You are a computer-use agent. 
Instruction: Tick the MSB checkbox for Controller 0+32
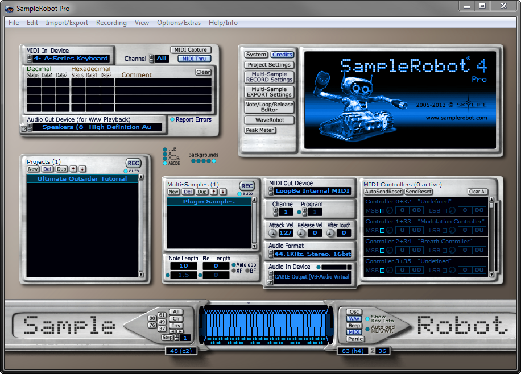click(382, 211)
